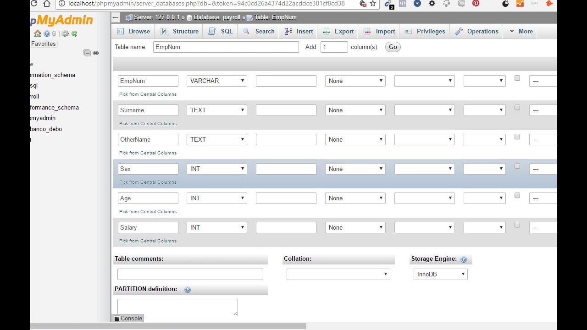Open the table Collation dropdown
Viewport: 587px width, 330px height.
338,274
